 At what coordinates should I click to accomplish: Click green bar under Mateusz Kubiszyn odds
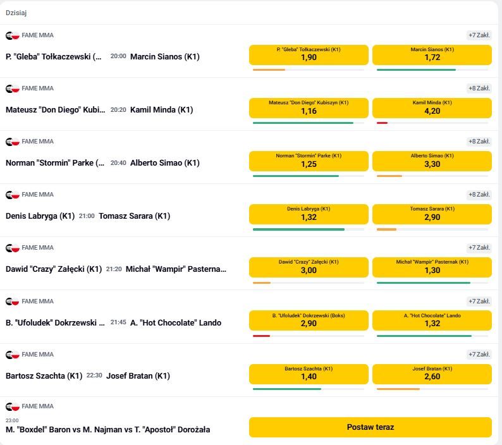click(303, 123)
